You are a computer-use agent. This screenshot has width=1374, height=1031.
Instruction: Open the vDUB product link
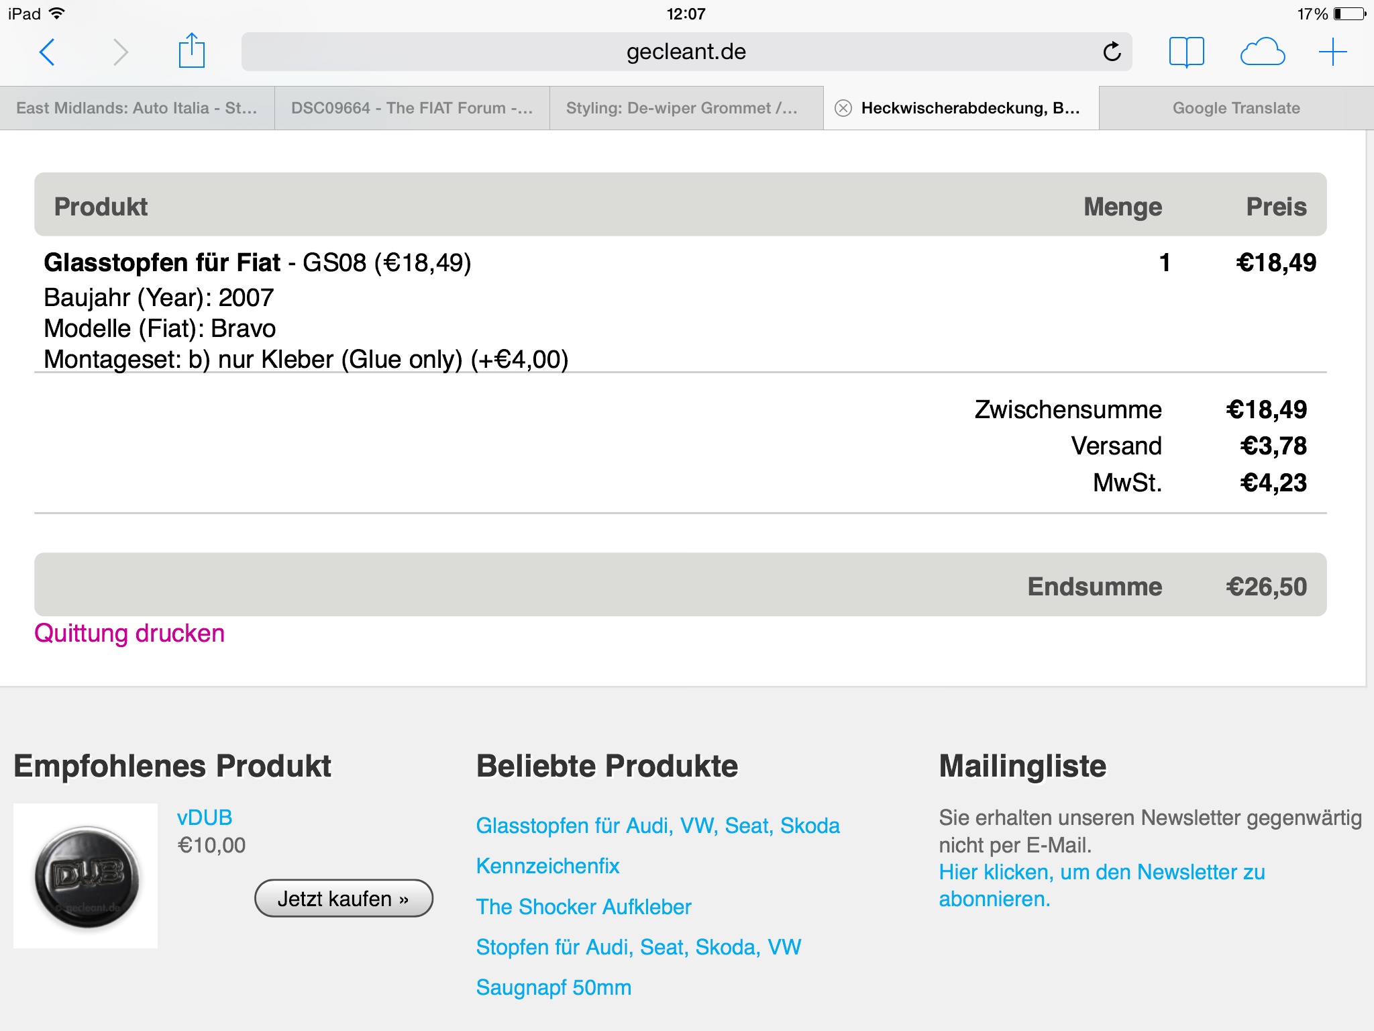coord(205,818)
